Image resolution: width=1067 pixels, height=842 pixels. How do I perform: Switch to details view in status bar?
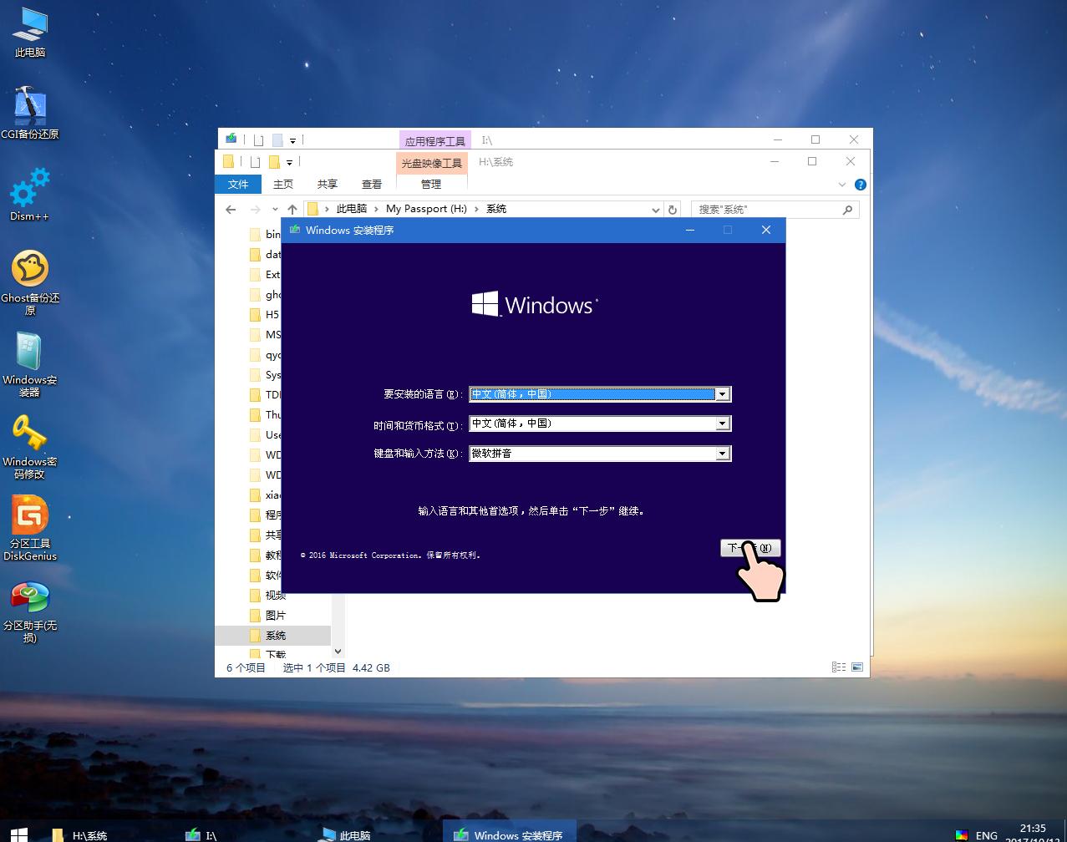(837, 667)
